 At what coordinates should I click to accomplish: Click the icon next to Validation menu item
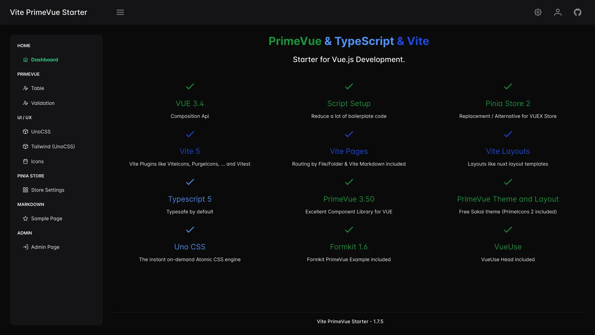pyautogui.click(x=25, y=103)
